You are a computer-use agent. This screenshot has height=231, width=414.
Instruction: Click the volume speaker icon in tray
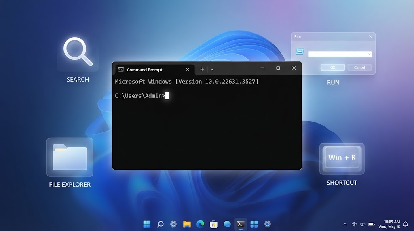click(x=363, y=224)
